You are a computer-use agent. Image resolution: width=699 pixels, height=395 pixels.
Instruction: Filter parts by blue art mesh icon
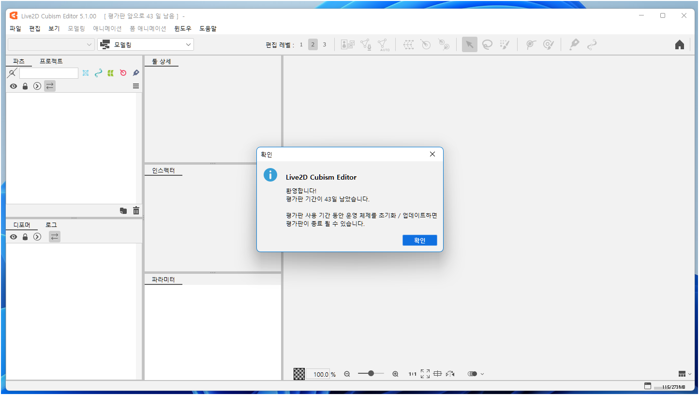coord(86,73)
